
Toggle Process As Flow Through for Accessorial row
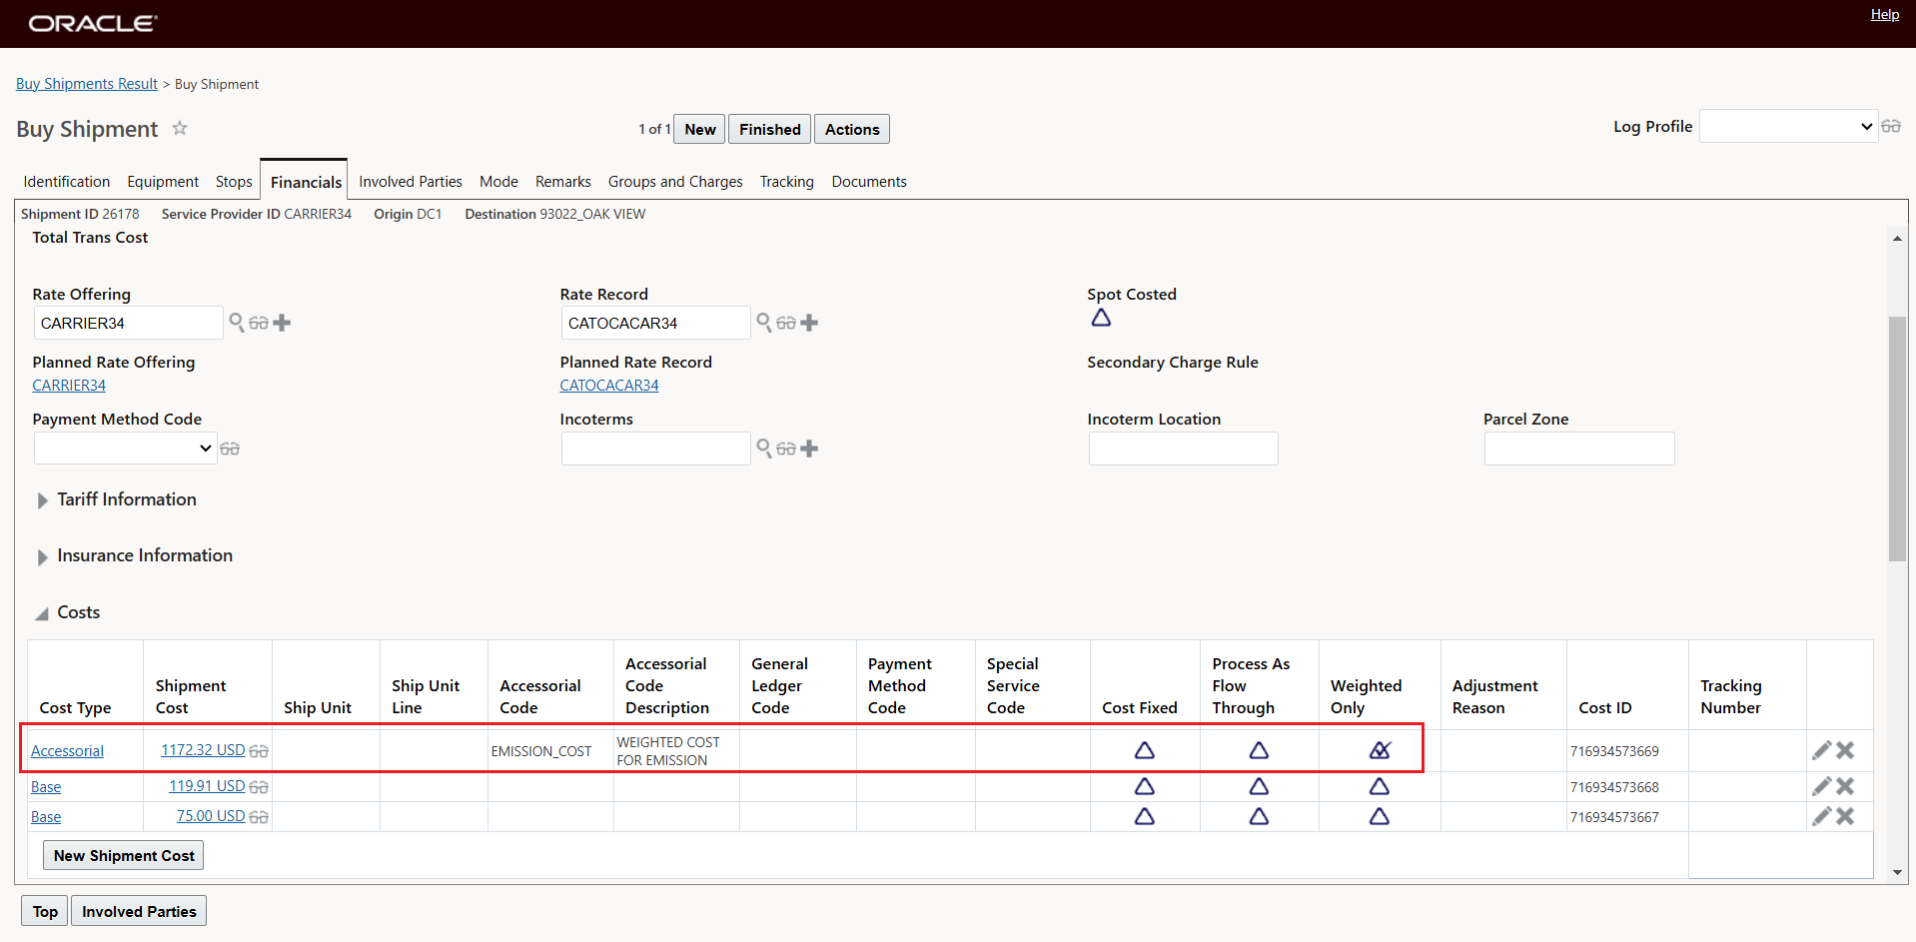(x=1259, y=750)
